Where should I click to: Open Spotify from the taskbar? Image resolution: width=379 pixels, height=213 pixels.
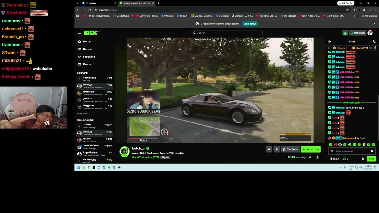coord(109,167)
